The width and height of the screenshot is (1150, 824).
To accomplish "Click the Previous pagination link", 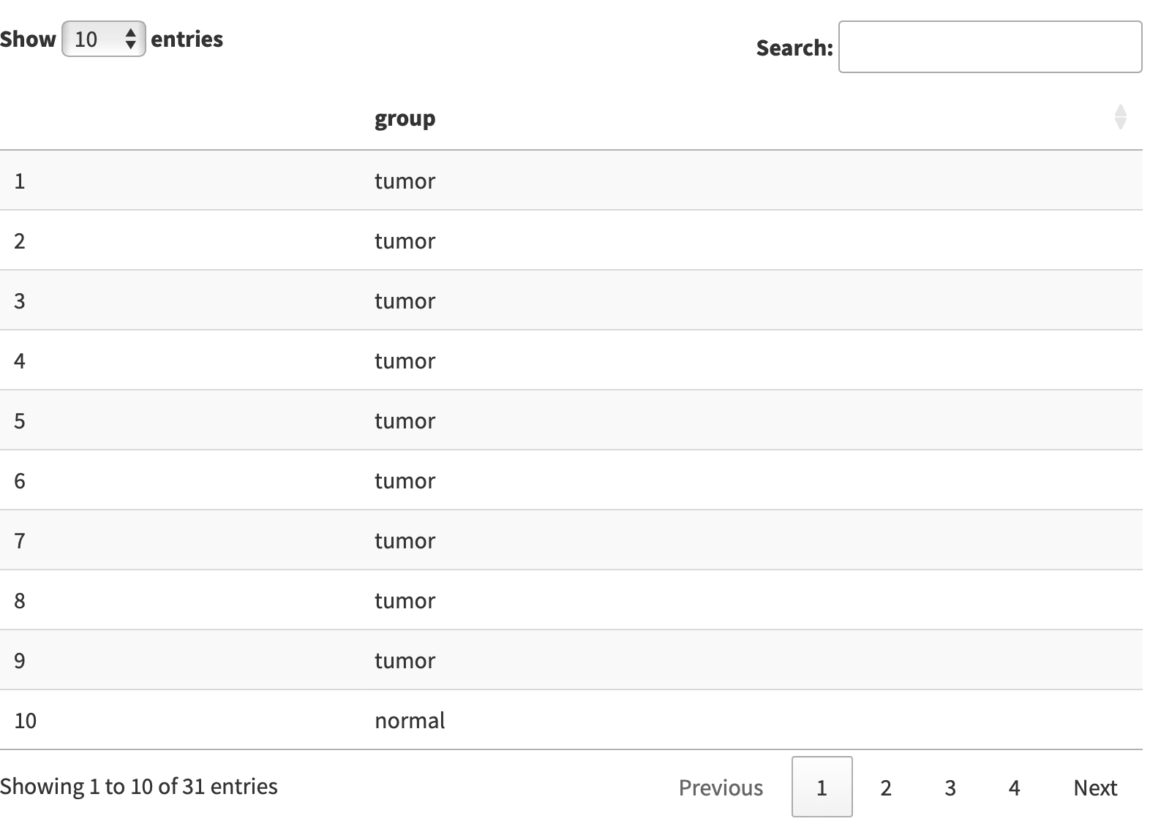I will pos(721,787).
